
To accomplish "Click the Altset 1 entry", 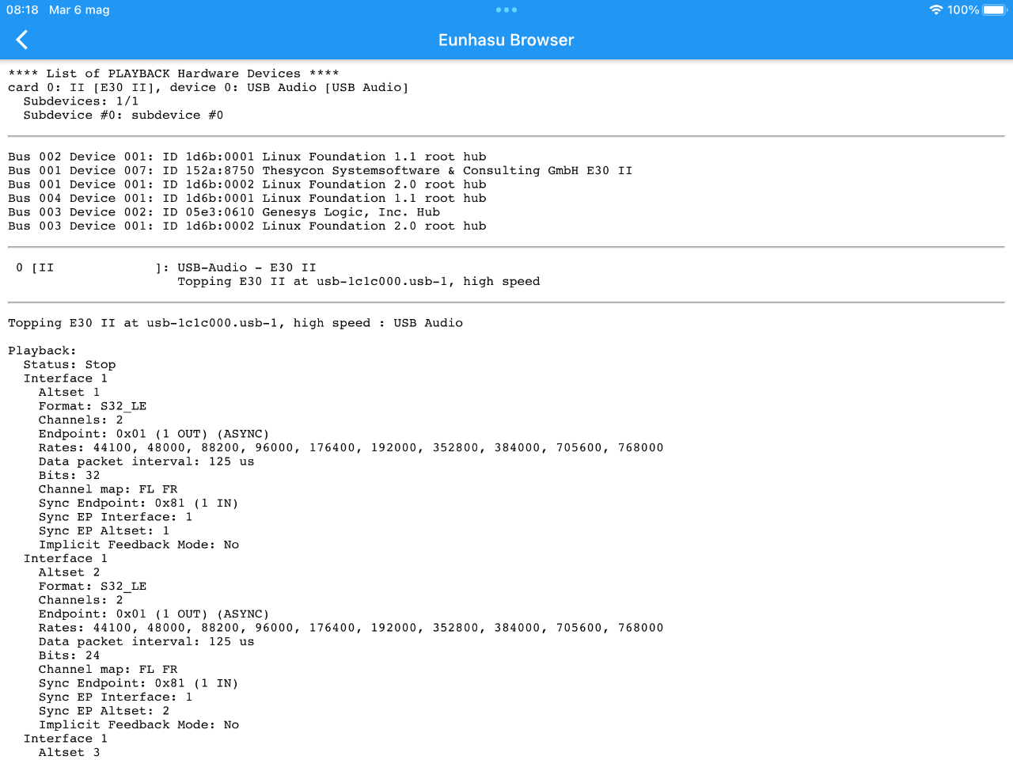I will pyautogui.click(x=69, y=392).
